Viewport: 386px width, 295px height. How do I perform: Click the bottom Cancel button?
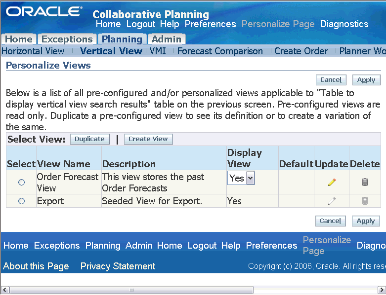(x=330, y=221)
